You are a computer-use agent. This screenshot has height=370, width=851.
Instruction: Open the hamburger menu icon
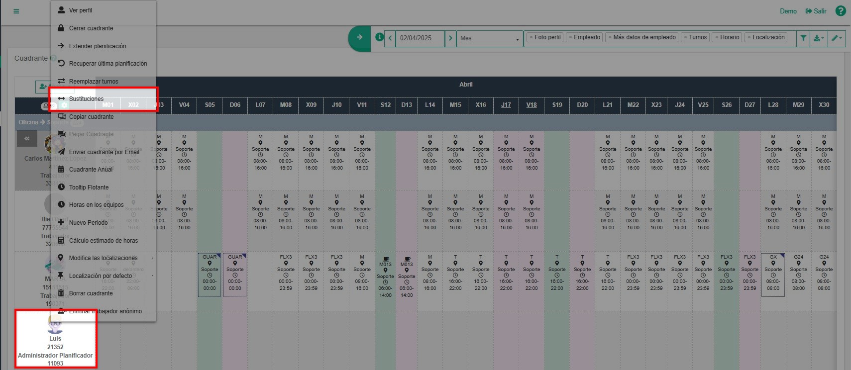(16, 11)
